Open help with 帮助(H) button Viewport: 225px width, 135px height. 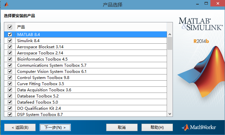157,127
